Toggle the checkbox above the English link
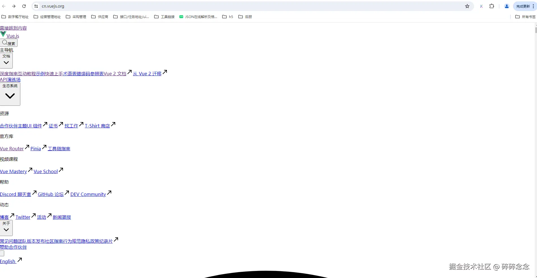 [x=2, y=253]
